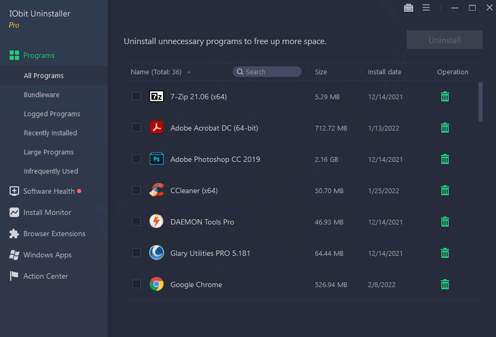
Task: Click the CCleaner application icon
Action: pyautogui.click(x=157, y=190)
